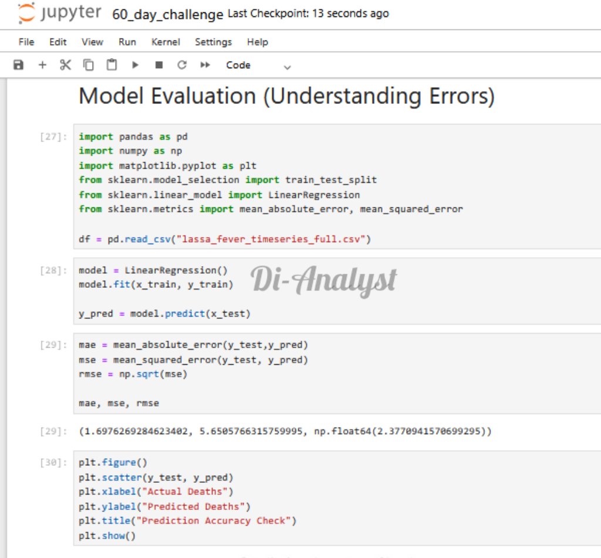Open the Code cell type dropdown

pyautogui.click(x=258, y=66)
